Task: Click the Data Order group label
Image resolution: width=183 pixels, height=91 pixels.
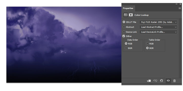Action: click(133, 40)
